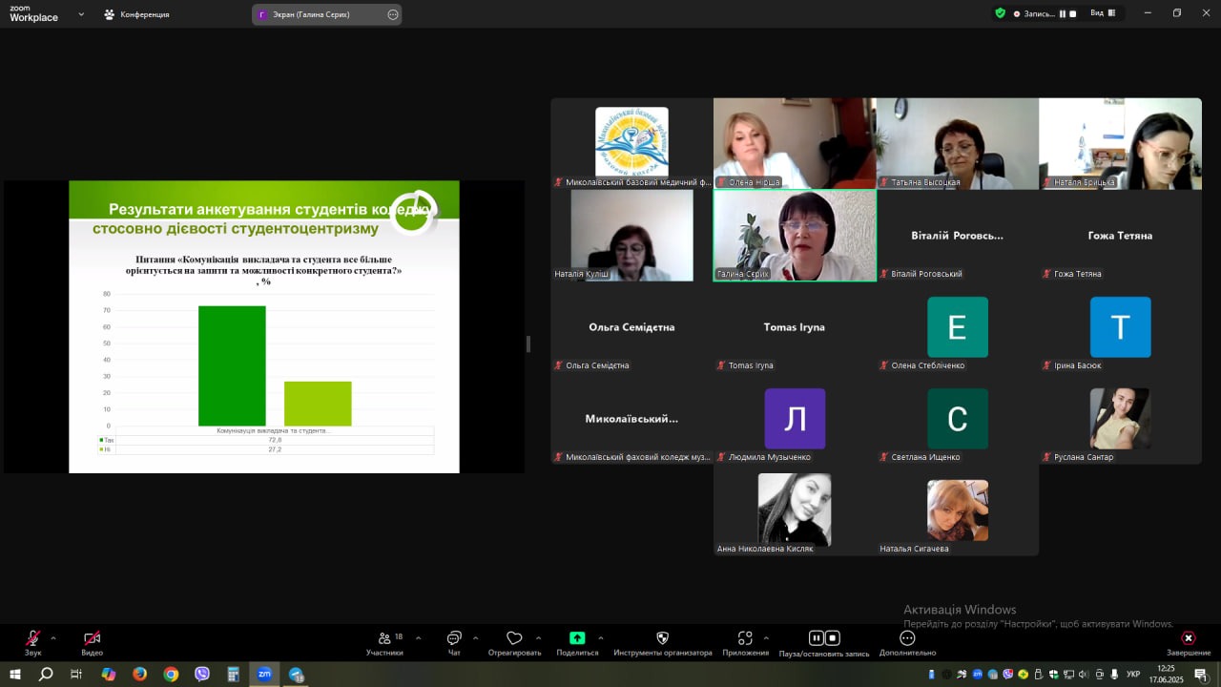Unmute microphone with Звук button
This screenshot has width=1221, height=687.
(x=32, y=639)
